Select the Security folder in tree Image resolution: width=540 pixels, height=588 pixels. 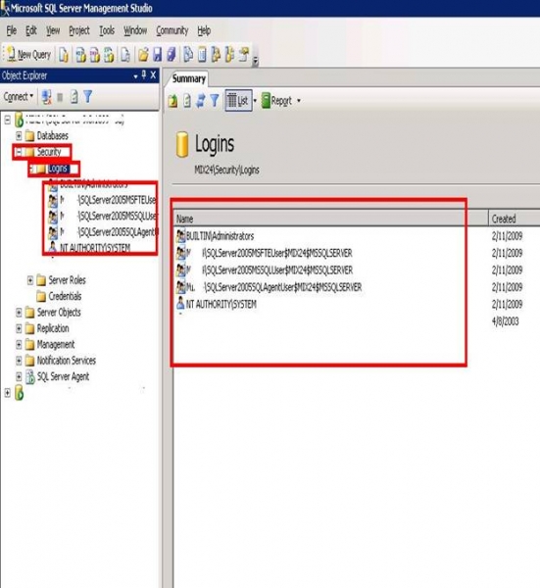49,152
